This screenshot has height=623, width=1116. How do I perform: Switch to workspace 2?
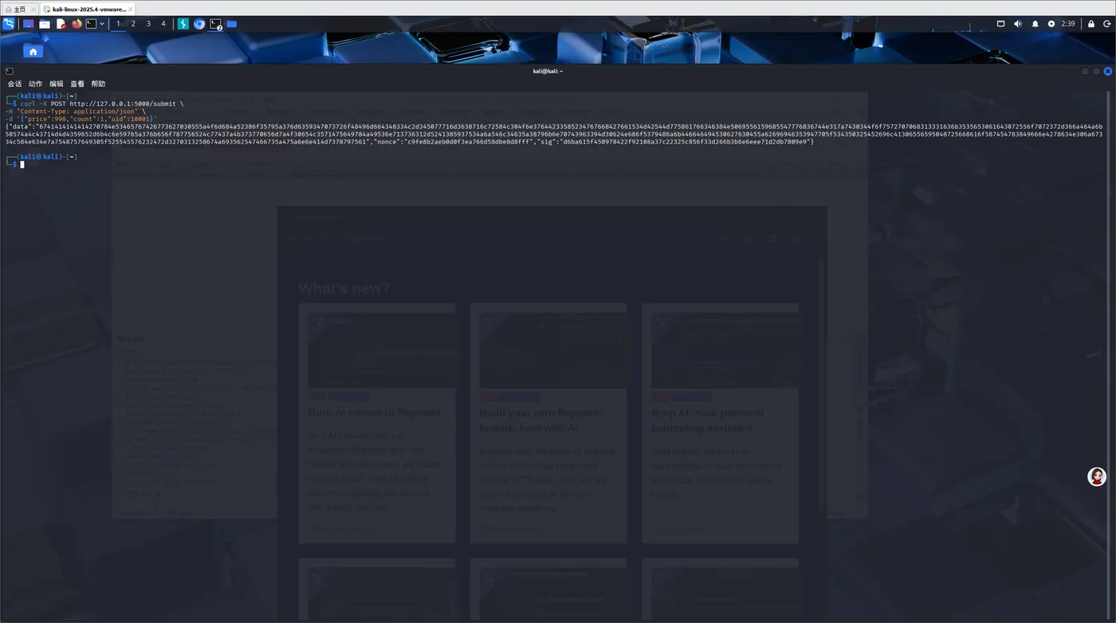133,24
